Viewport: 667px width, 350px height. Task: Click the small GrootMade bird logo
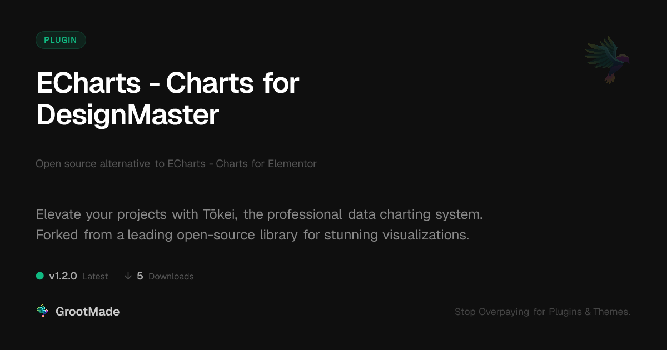(x=42, y=312)
